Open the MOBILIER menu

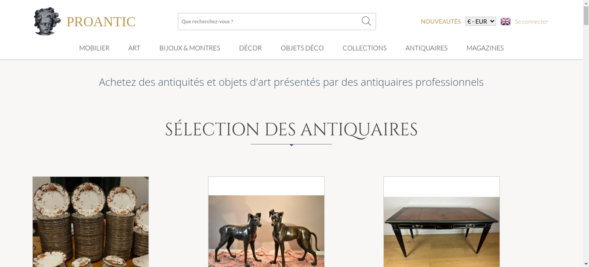point(94,48)
